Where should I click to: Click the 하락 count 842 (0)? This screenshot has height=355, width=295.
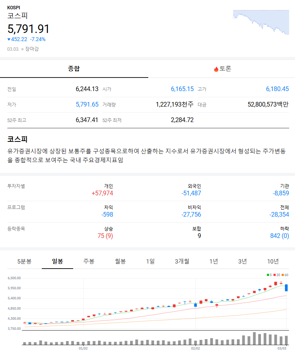pyautogui.click(x=280, y=236)
